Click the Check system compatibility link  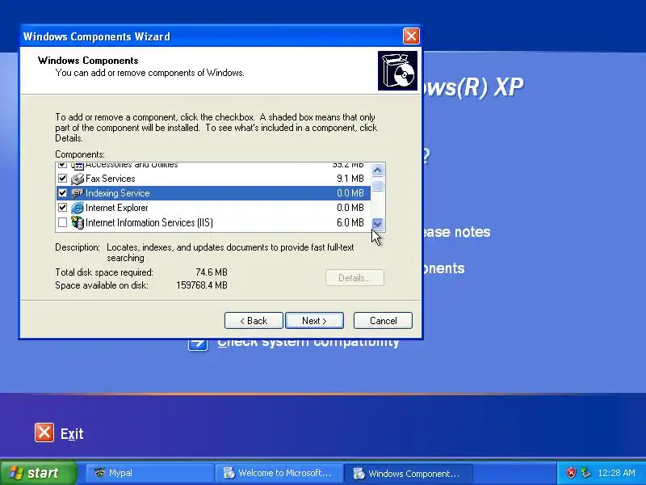tap(308, 343)
